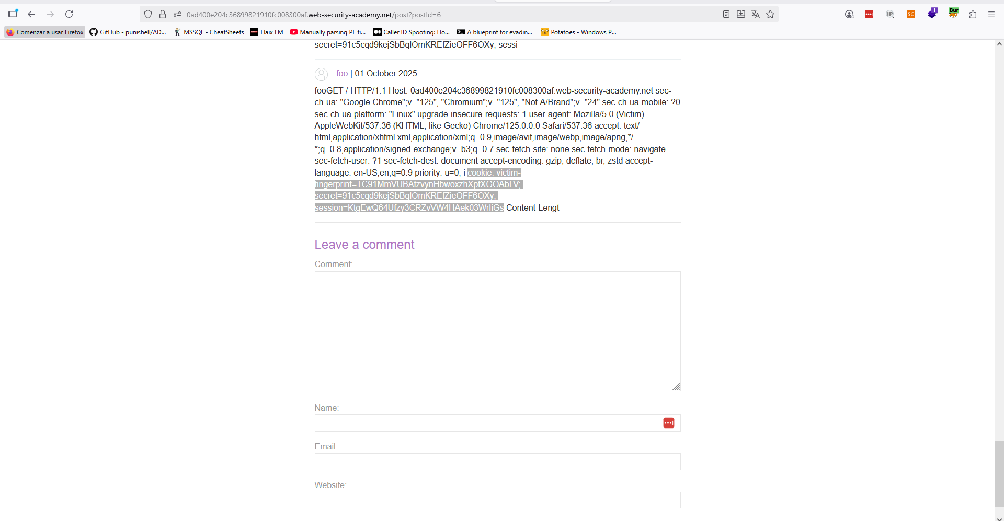Click the Email input field
The width and height of the screenshot is (1004, 521).
(x=497, y=461)
